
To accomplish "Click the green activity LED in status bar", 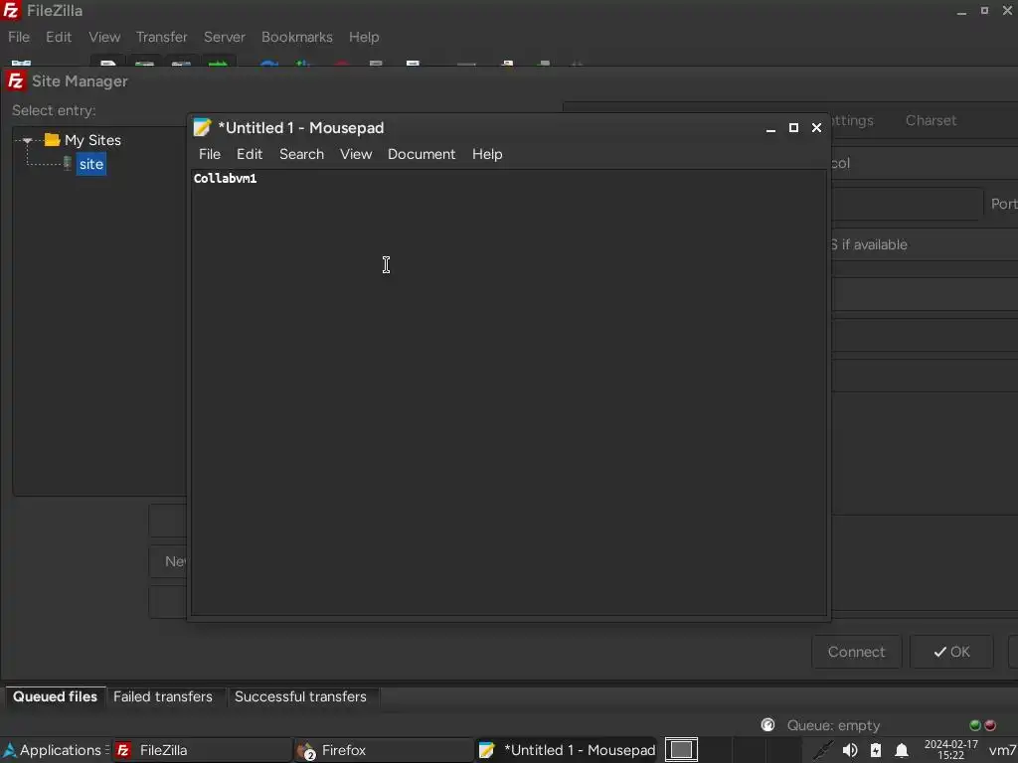I will tap(974, 725).
